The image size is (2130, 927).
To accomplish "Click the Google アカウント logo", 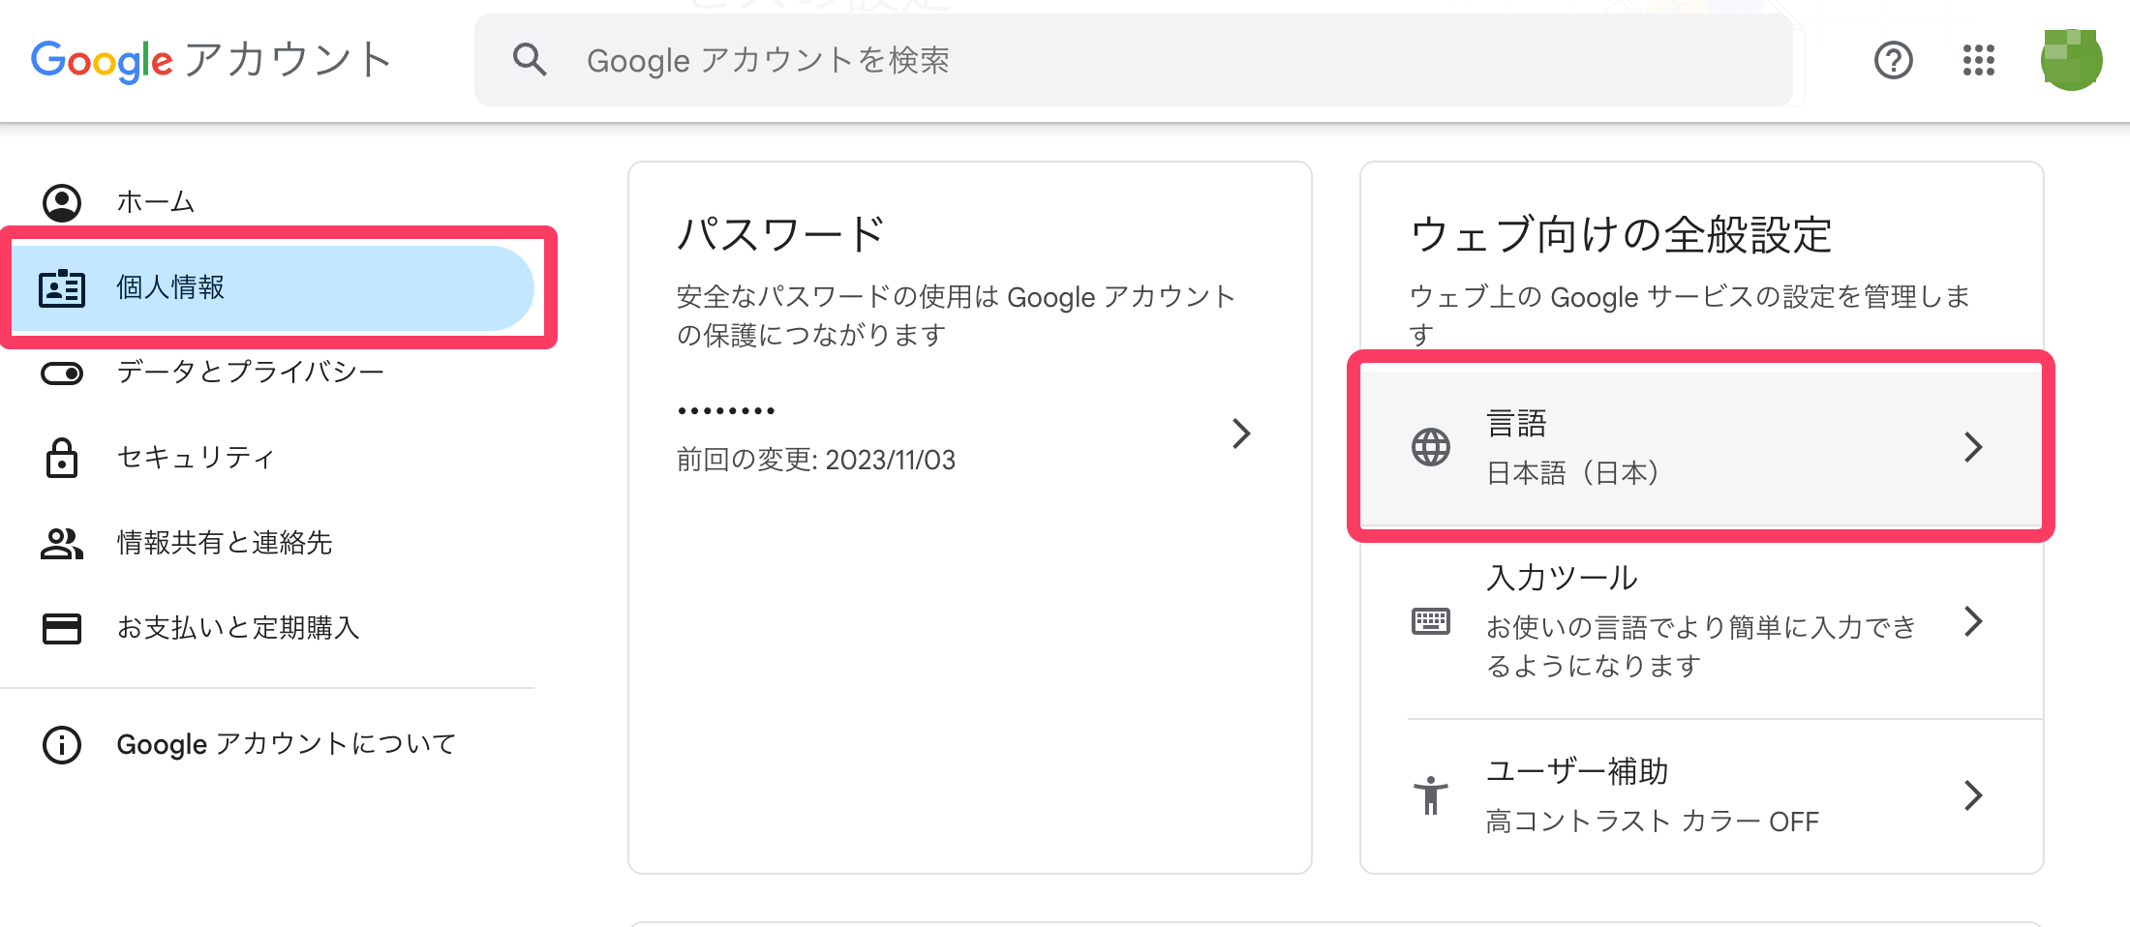I will [211, 60].
